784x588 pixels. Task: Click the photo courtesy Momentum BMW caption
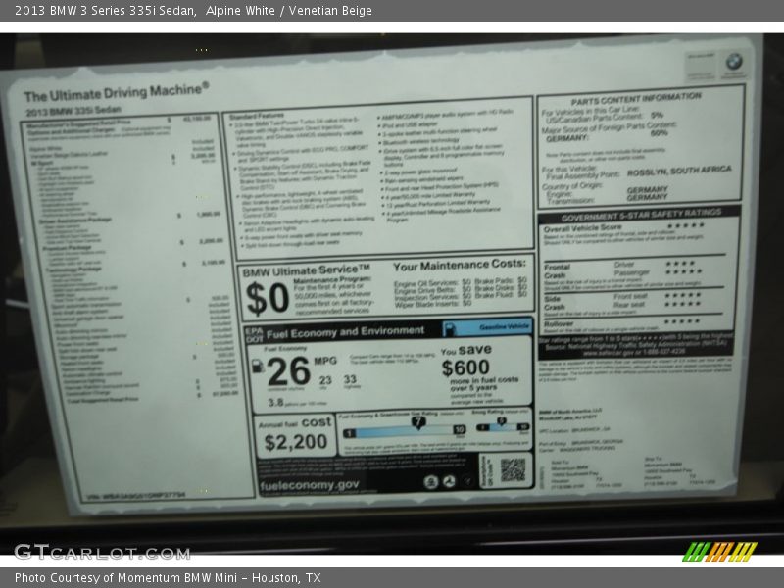pyautogui.click(x=167, y=578)
